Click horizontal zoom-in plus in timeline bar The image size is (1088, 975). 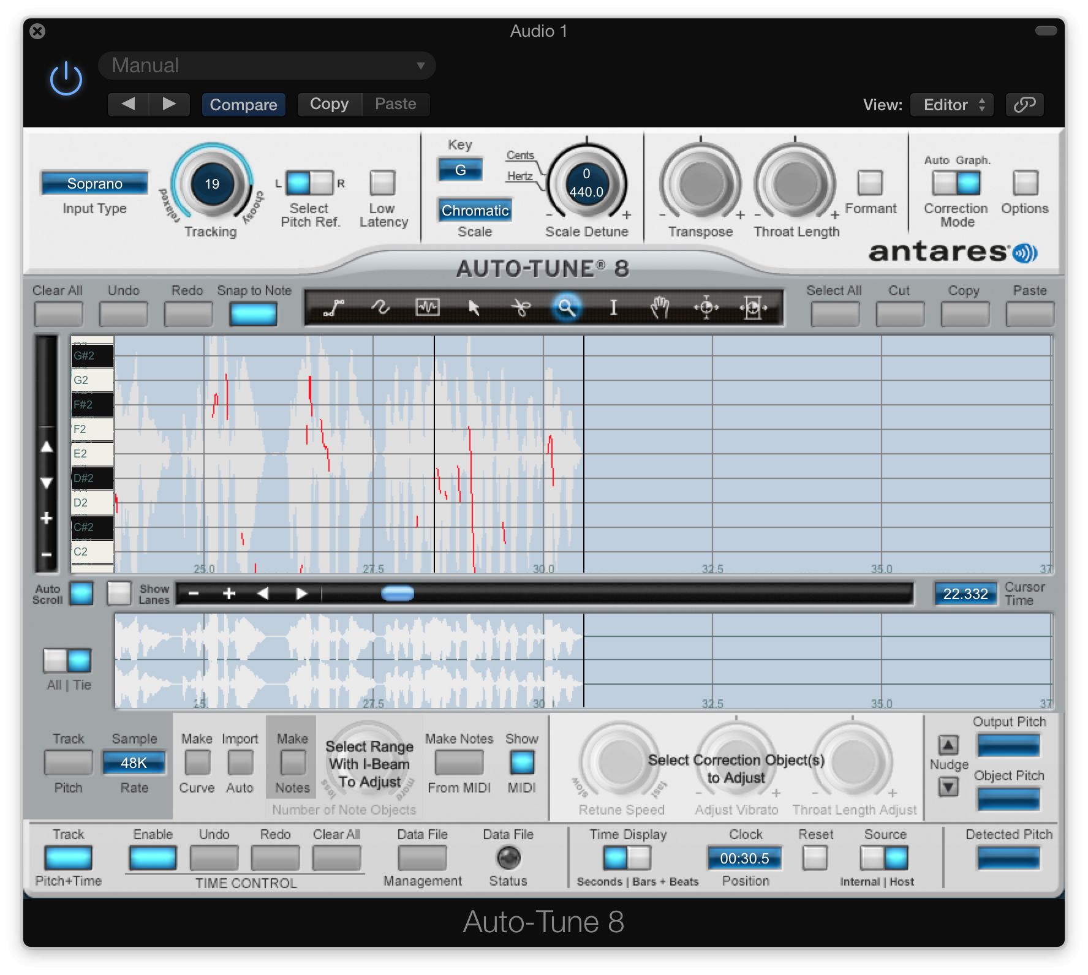[229, 593]
